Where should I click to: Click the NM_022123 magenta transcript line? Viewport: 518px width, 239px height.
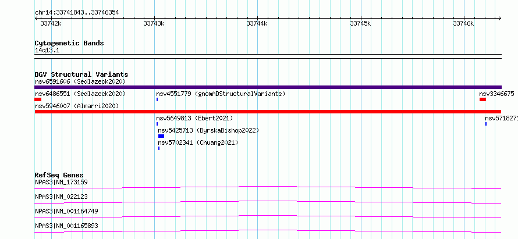(x=268, y=202)
